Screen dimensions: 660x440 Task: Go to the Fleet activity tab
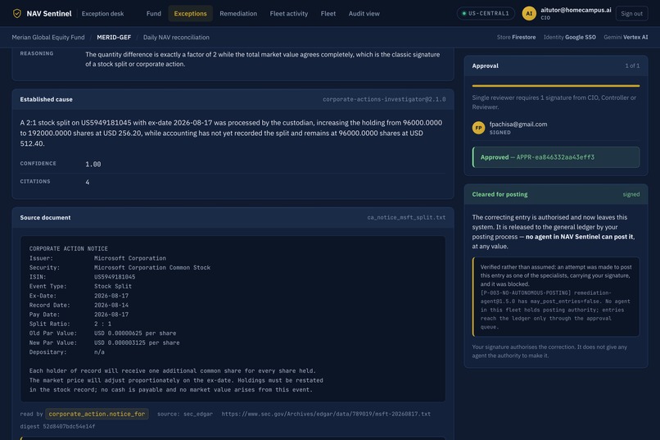coord(289,13)
